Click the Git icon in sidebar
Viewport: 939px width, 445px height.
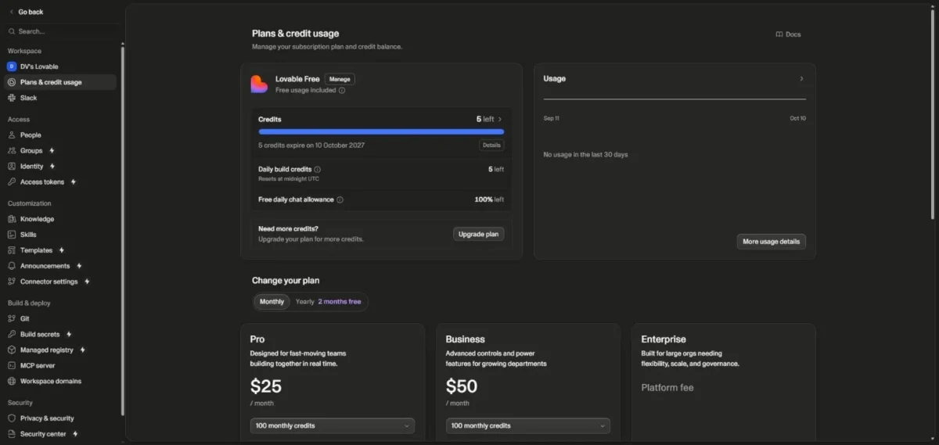(12, 318)
